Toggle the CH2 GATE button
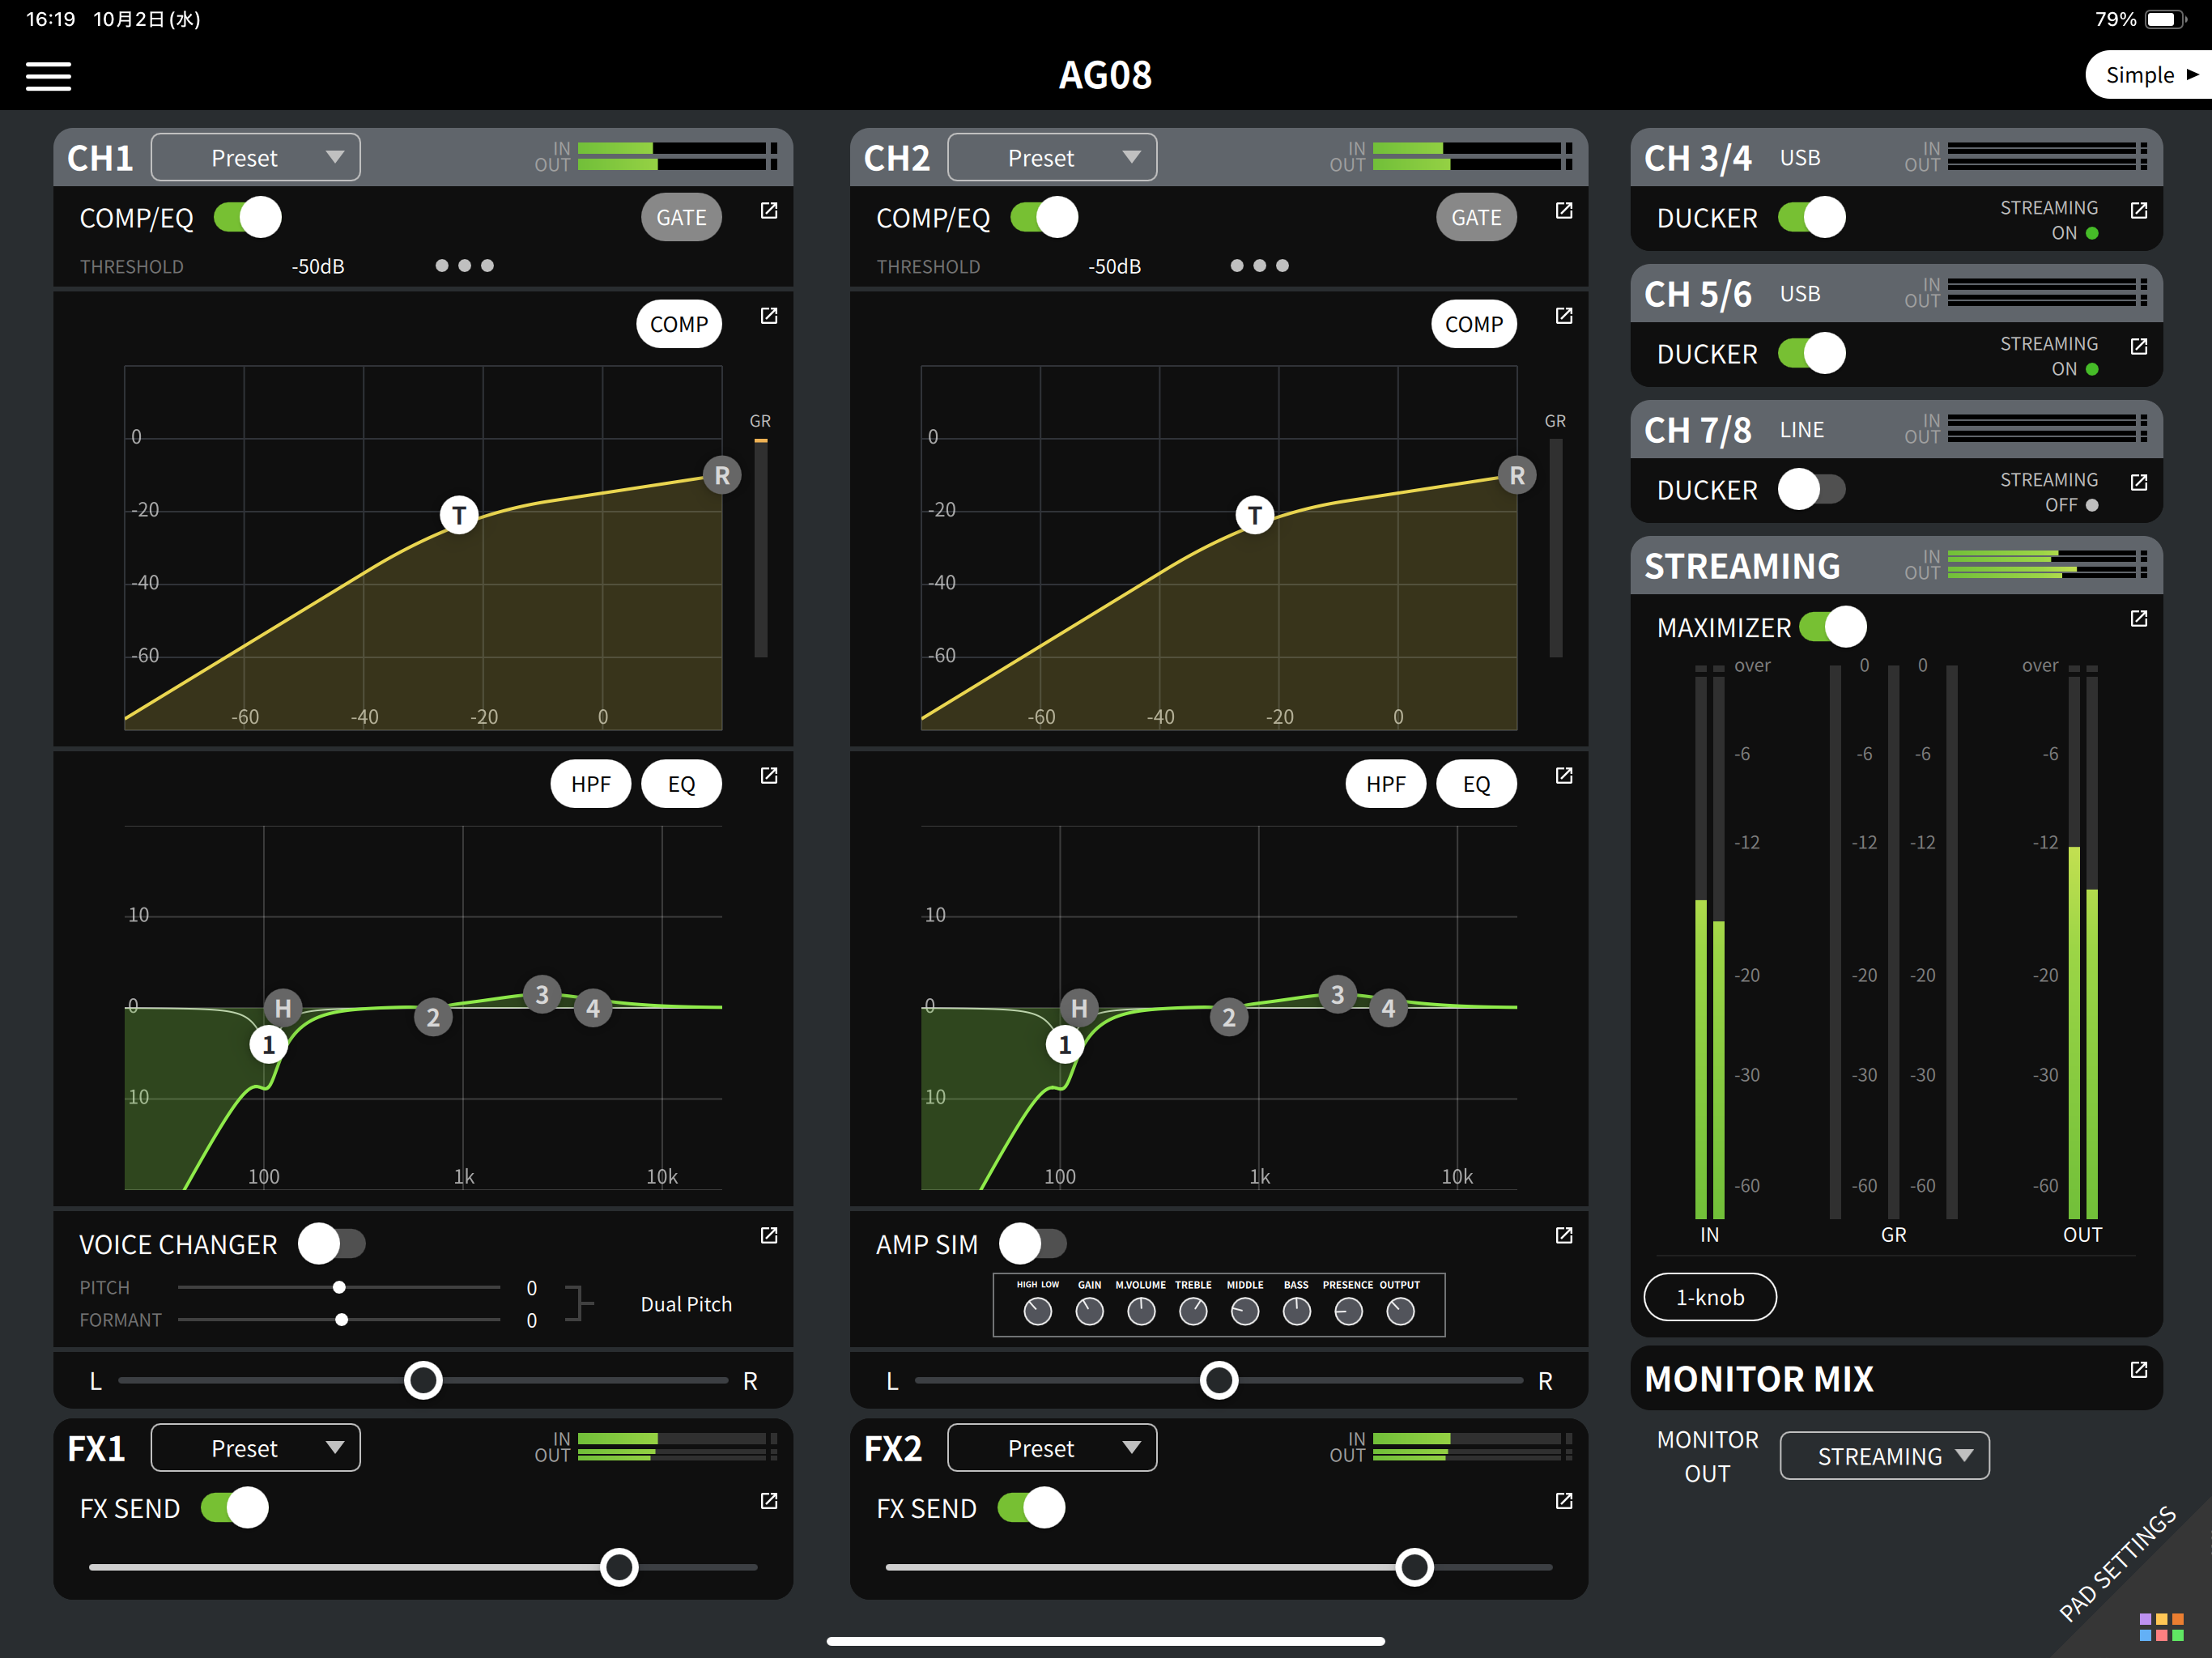Screen dimensions: 2212x1658 click(1476, 217)
